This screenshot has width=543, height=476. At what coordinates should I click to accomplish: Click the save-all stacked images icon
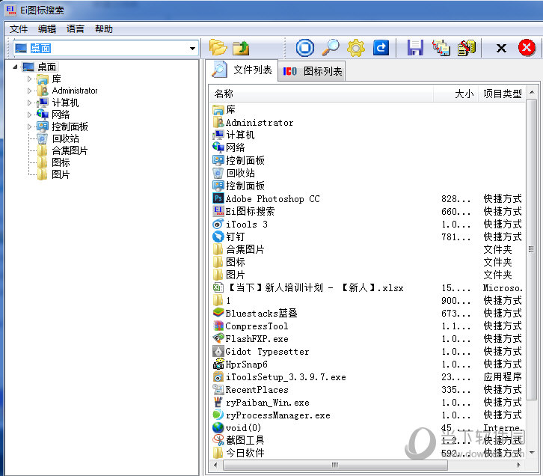441,48
